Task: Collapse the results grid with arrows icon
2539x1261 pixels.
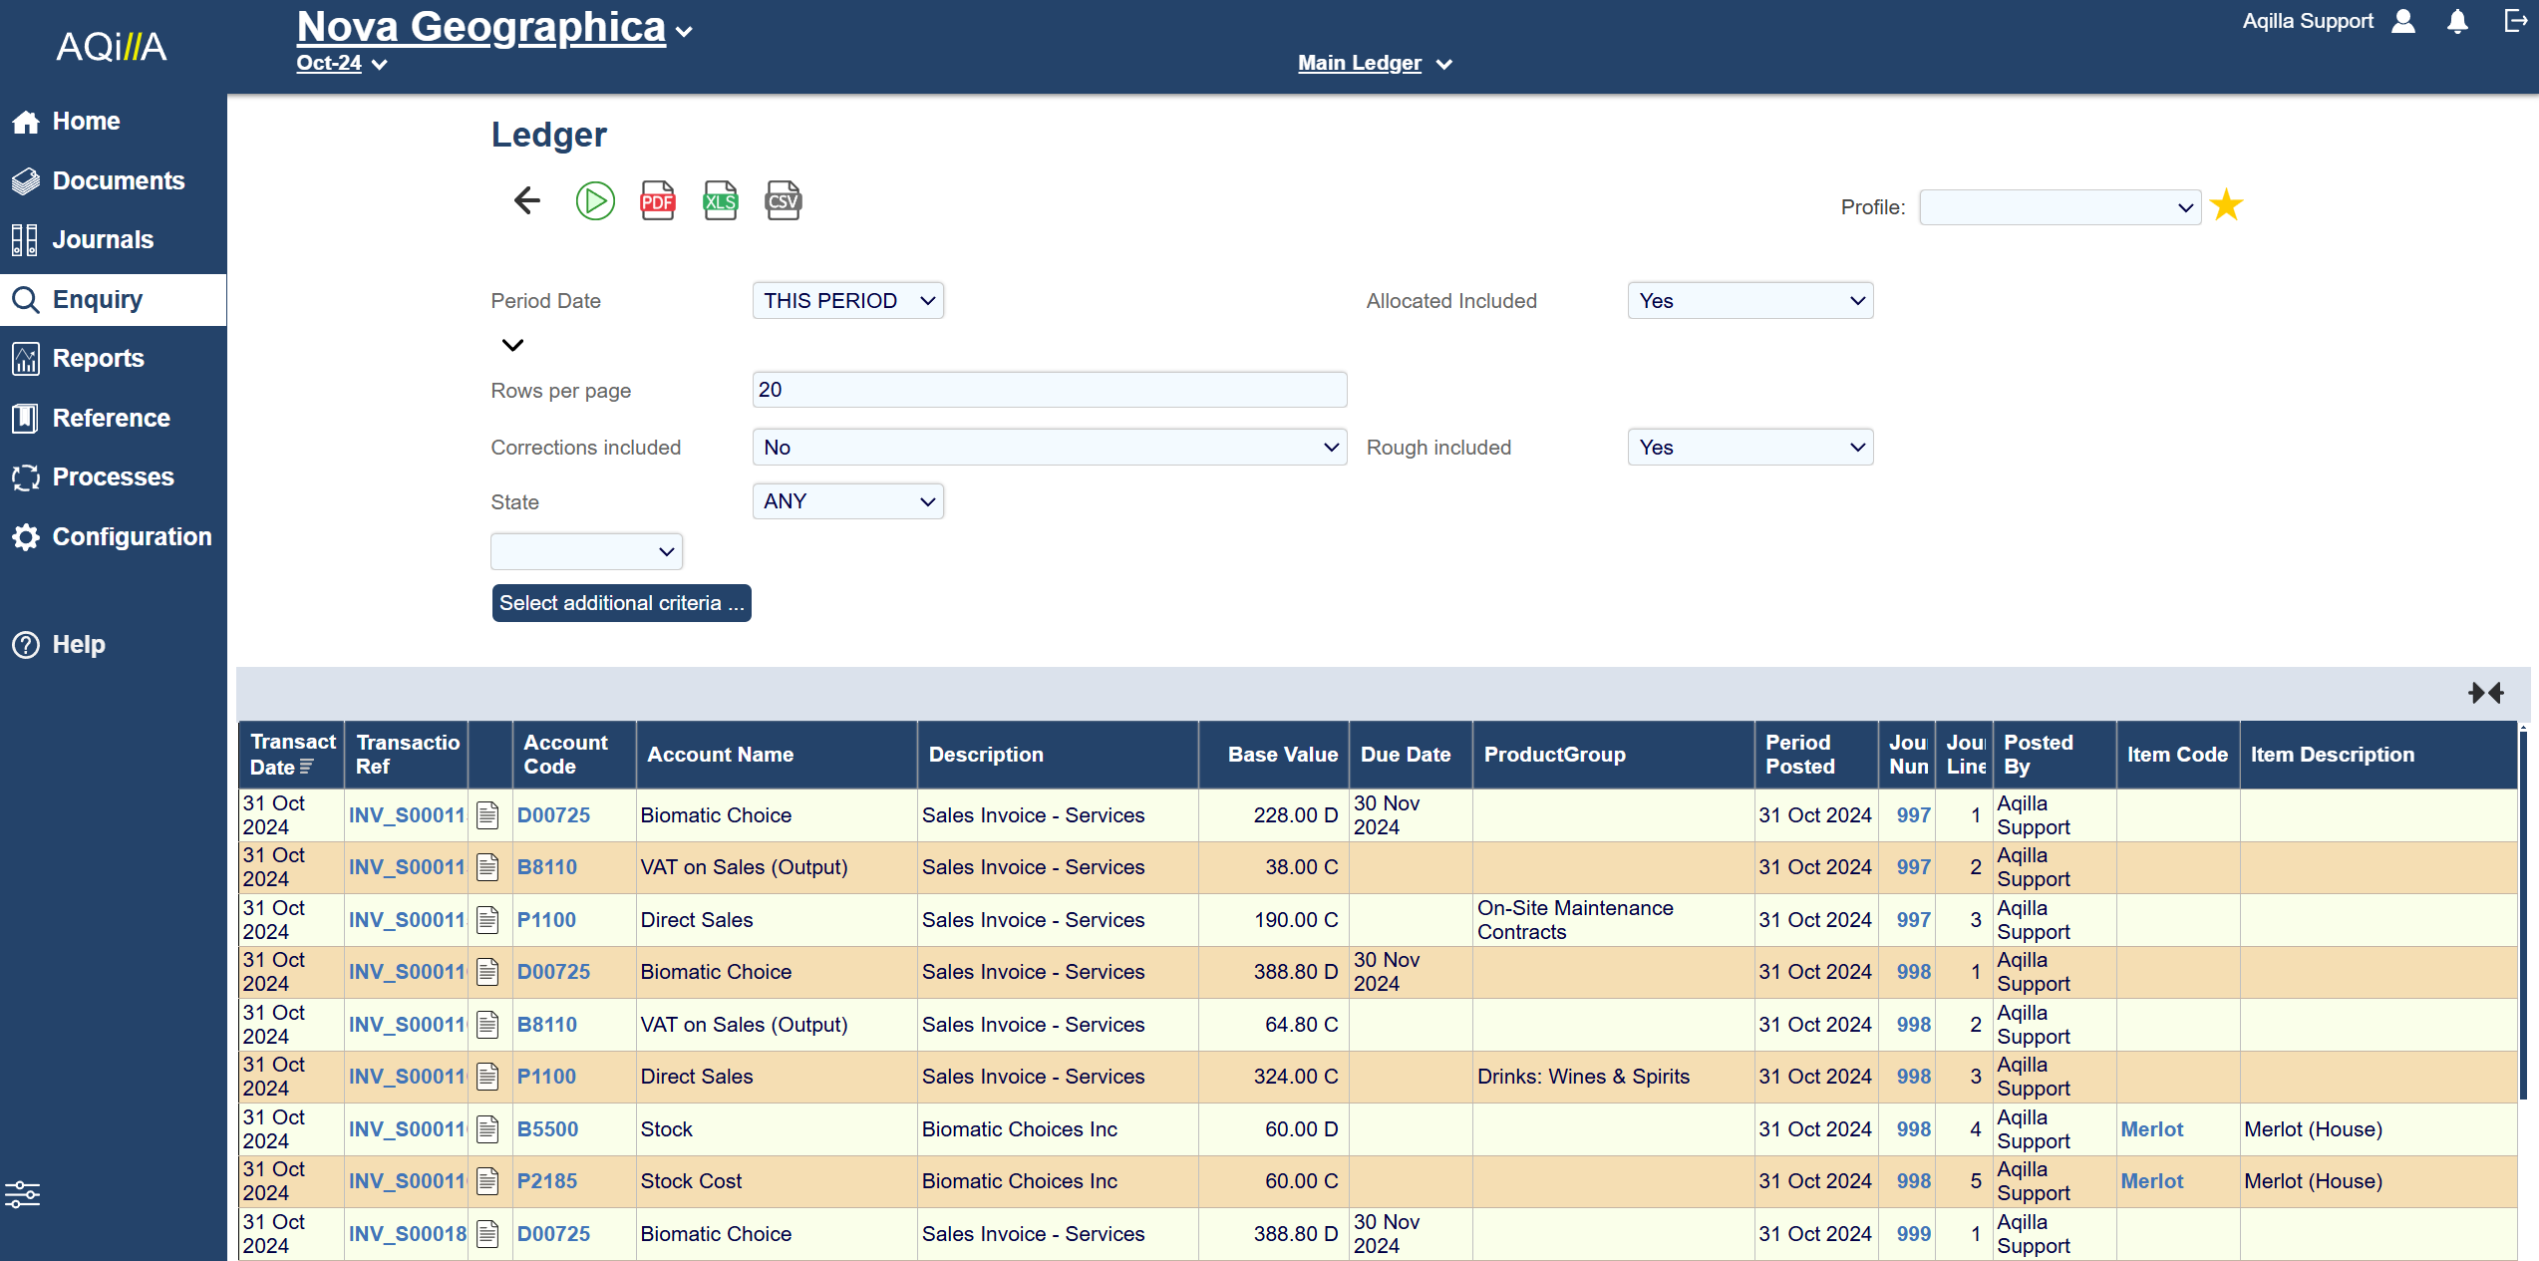Action: pyautogui.click(x=2485, y=693)
